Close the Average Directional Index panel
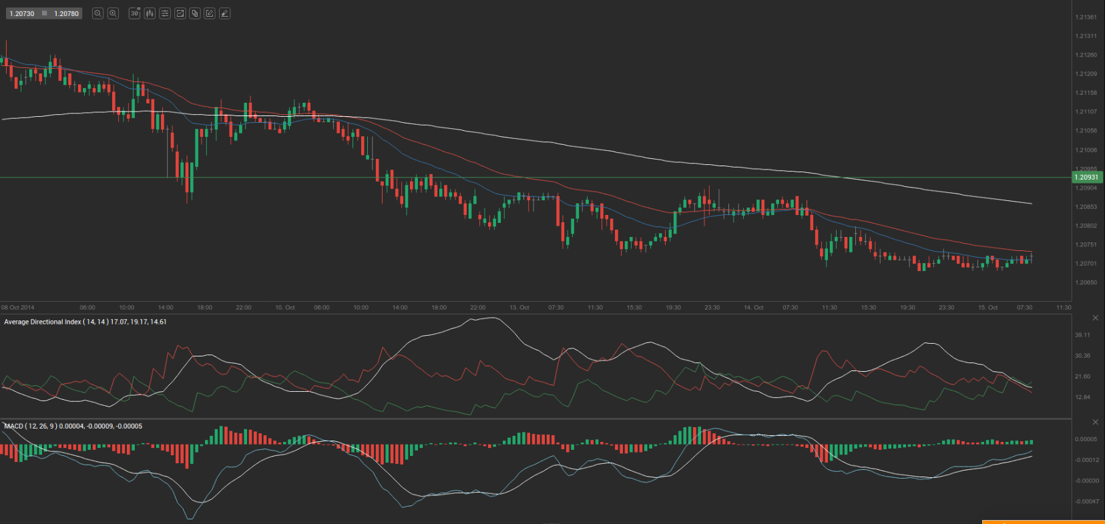The image size is (1105, 524). (x=1095, y=318)
